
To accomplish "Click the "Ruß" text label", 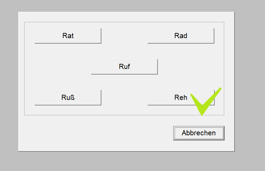I will coord(68,98).
